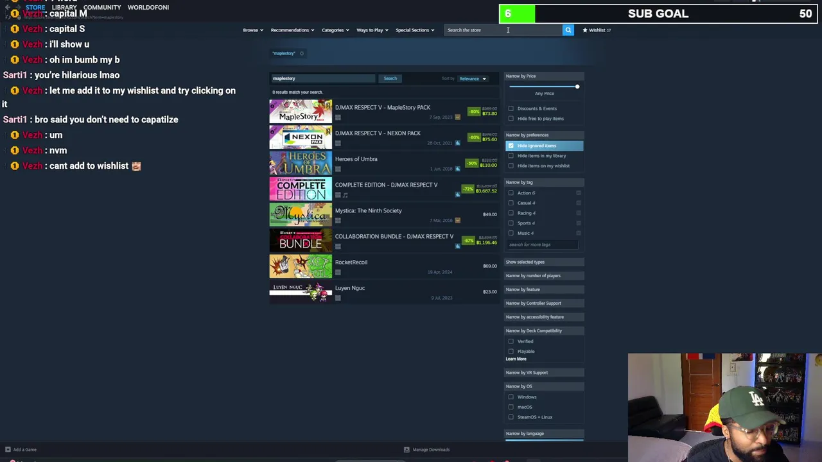Screen dimensions: 822x462
Task: Check Hide items on my wishlist
Action: point(511,166)
